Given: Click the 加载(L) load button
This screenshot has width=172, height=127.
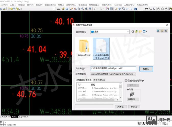Looking at the screenshot, I should pyautogui.click(x=146, y=69).
